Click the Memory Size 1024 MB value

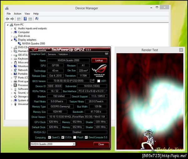(x=57, y=112)
